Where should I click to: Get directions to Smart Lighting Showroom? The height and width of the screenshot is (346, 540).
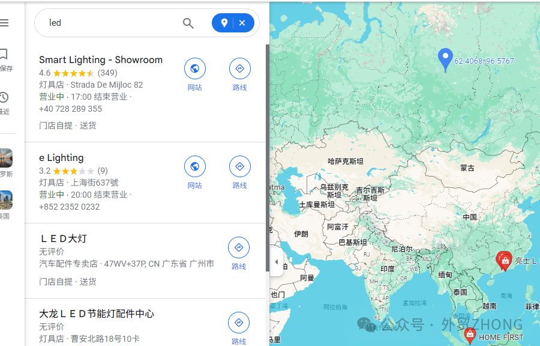tap(239, 68)
